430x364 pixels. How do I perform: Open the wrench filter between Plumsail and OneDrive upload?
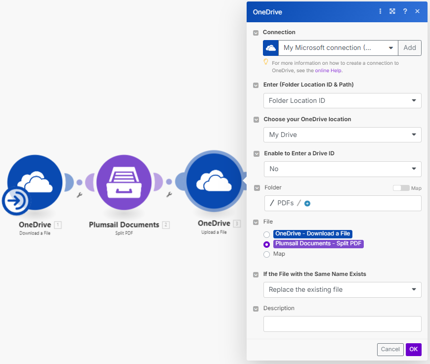tap(169, 194)
